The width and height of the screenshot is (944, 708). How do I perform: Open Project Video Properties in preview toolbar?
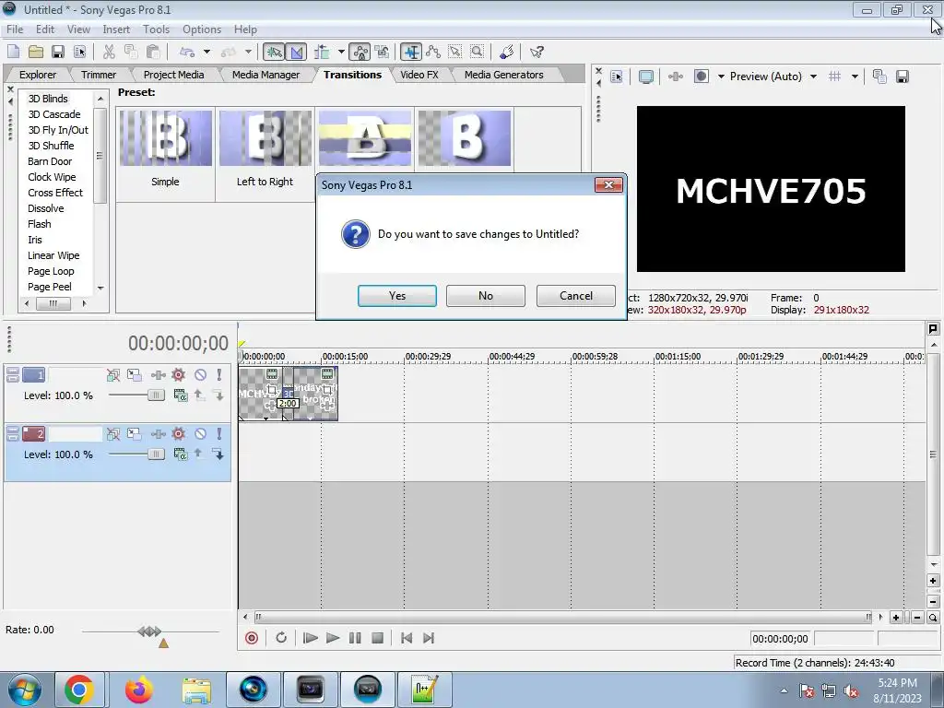pos(617,77)
